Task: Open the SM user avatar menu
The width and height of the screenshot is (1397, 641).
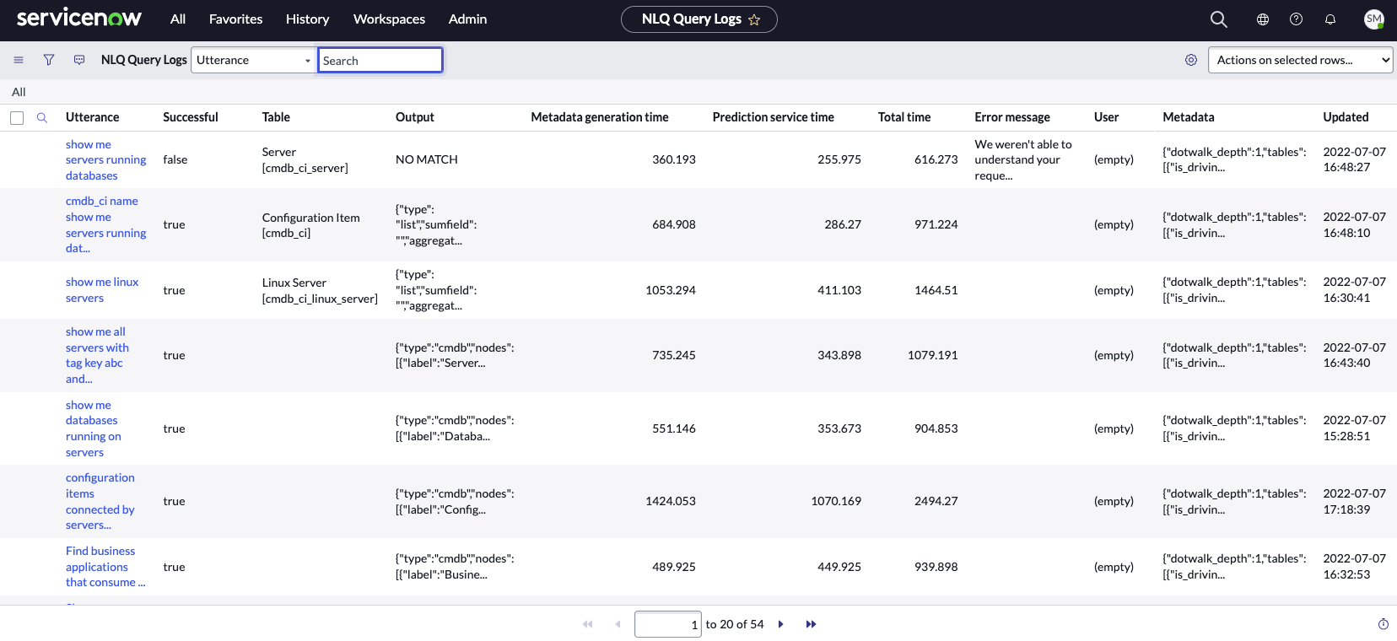Action: click(1374, 19)
